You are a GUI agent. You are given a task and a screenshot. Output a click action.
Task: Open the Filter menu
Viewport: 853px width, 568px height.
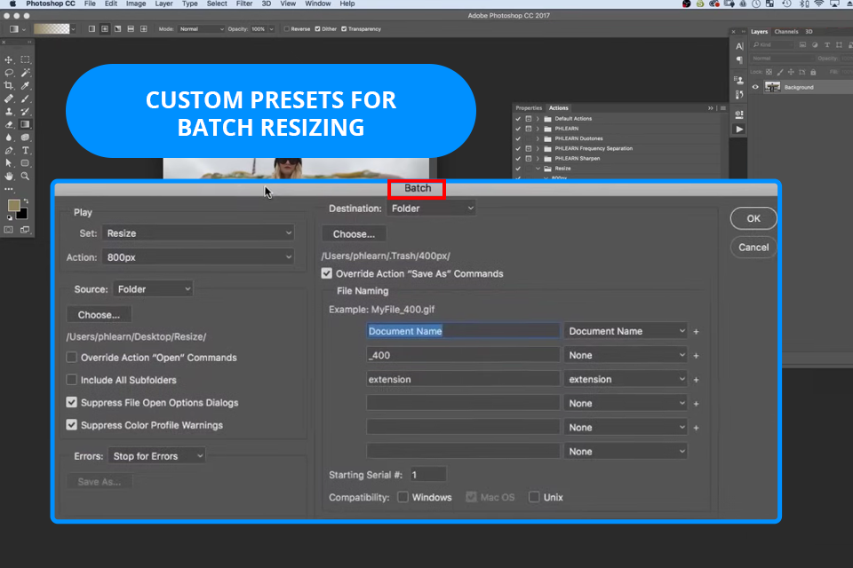pyautogui.click(x=244, y=4)
